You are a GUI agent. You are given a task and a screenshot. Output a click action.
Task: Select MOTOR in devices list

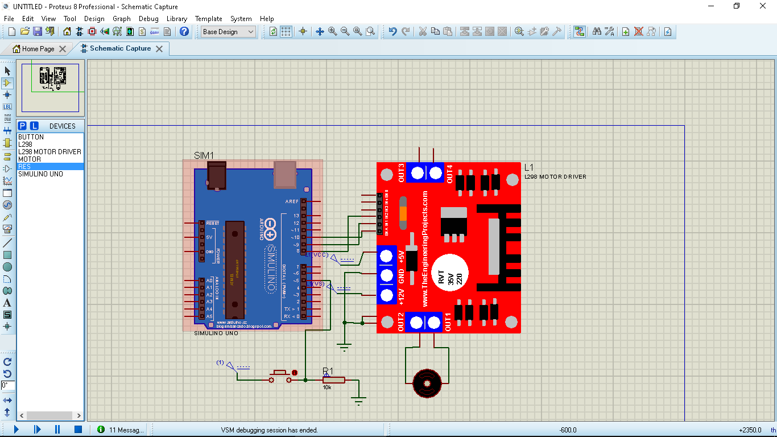[x=51, y=159]
